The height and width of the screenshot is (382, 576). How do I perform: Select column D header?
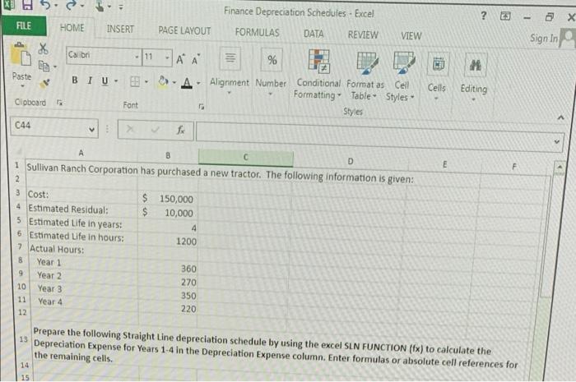click(351, 161)
